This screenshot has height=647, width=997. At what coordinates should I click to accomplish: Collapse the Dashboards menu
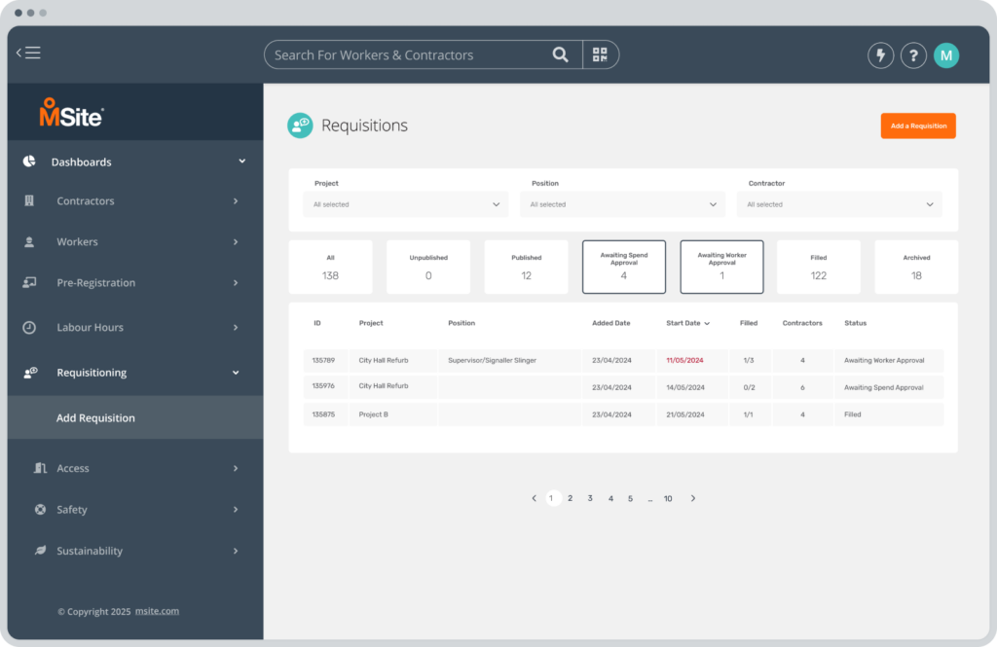coord(240,162)
